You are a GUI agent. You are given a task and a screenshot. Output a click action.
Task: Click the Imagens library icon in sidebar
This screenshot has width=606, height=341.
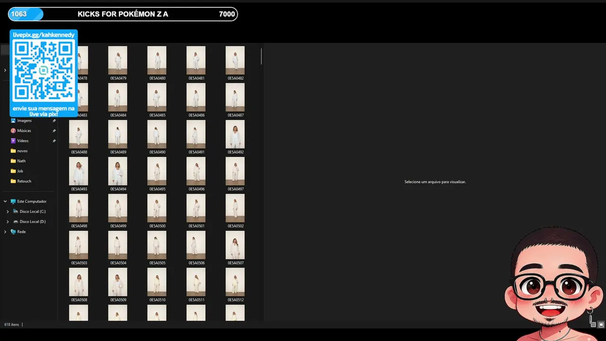(13, 121)
